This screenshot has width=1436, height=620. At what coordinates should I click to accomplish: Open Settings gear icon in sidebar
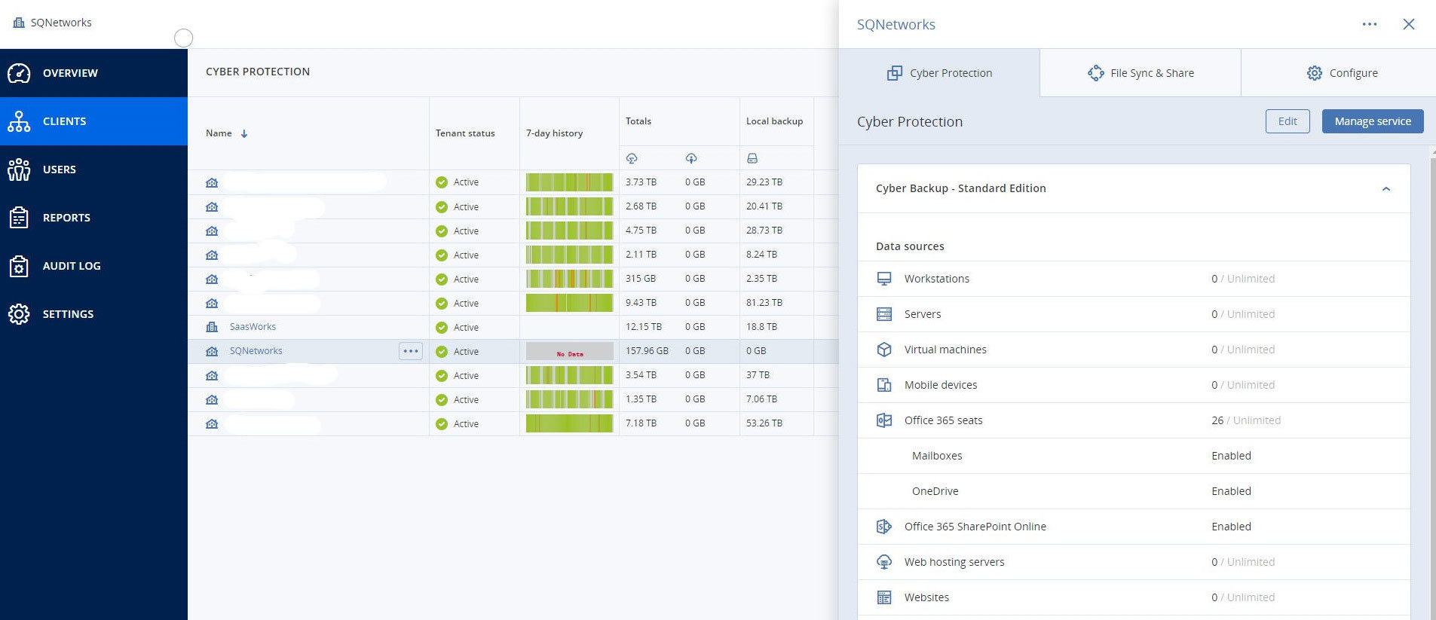pos(19,314)
